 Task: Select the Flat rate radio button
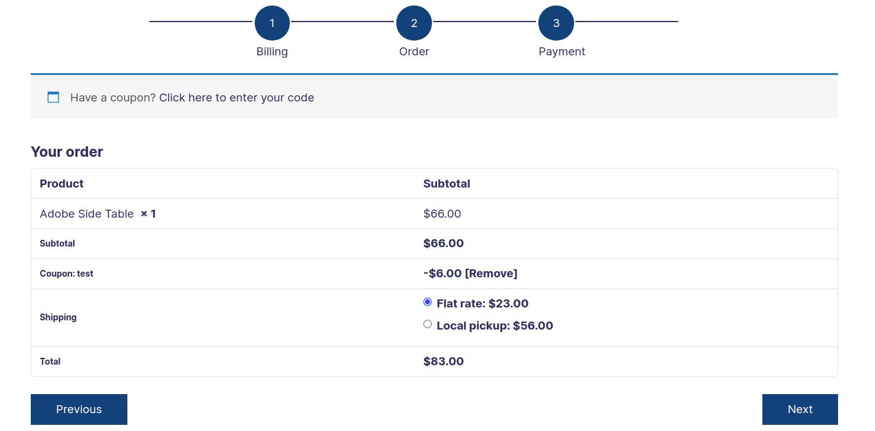point(428,302)
